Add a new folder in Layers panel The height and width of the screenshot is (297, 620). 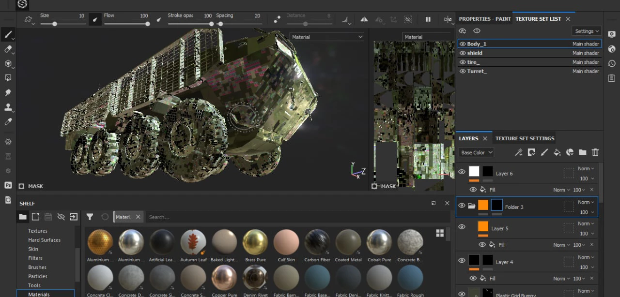pos(582,152)
